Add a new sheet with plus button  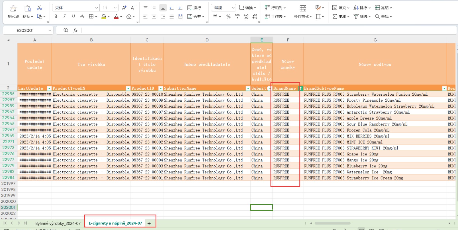(x=149, y=223)
